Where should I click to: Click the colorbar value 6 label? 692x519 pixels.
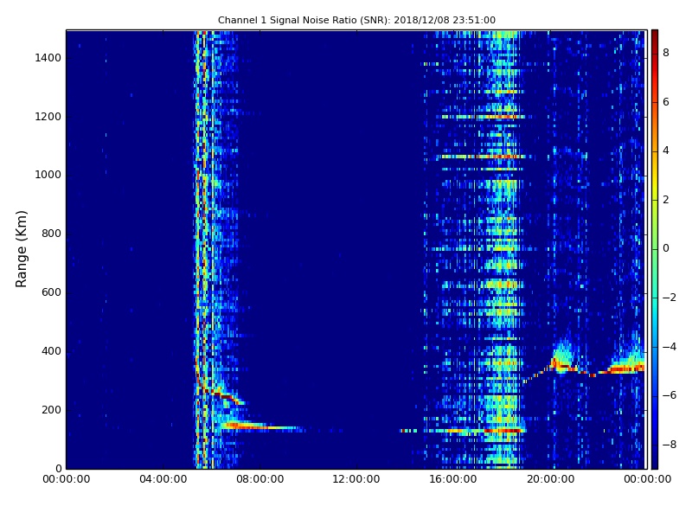point(666,102)
